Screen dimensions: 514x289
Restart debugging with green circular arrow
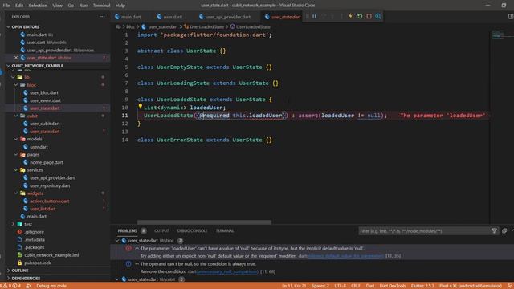360,16
